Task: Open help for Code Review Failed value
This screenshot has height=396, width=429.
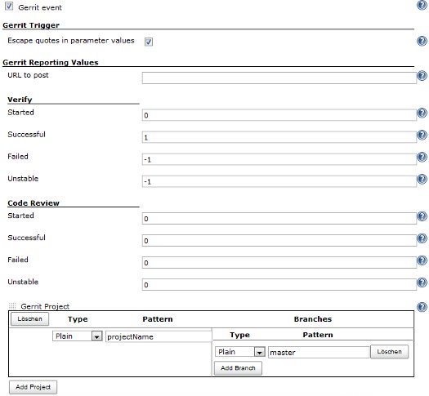Action: point(422,260)
